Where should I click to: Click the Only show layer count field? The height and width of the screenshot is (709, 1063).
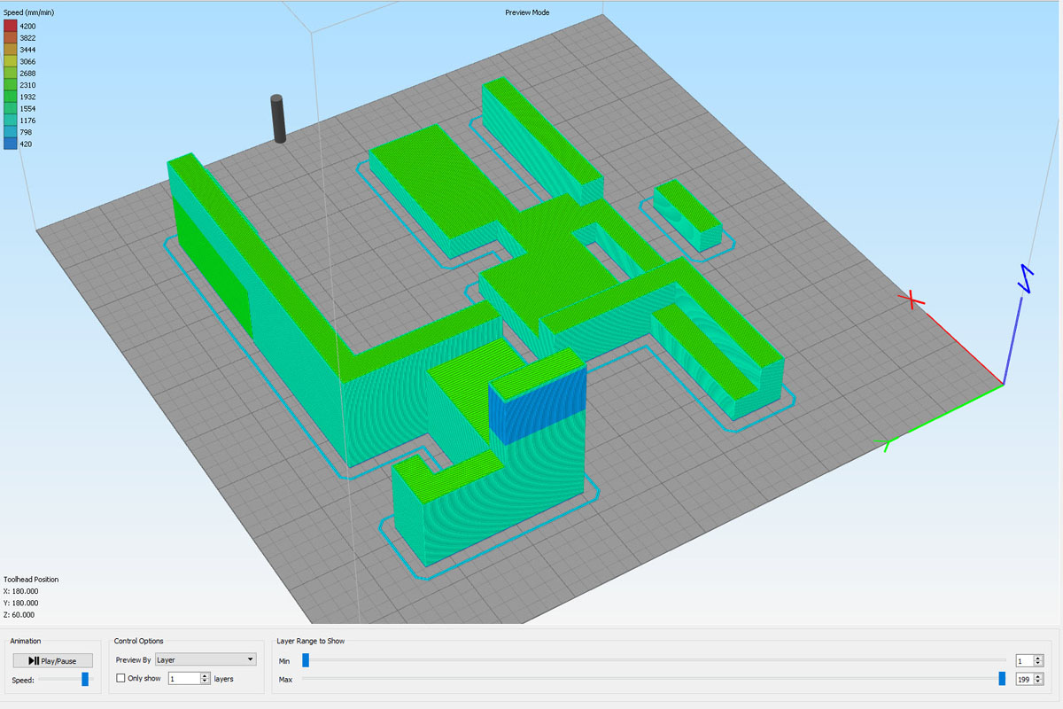coord(183,678)
